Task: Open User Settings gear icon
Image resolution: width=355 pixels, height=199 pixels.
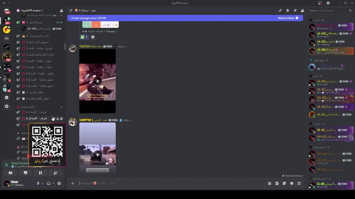Action: (x=59, y=183)
